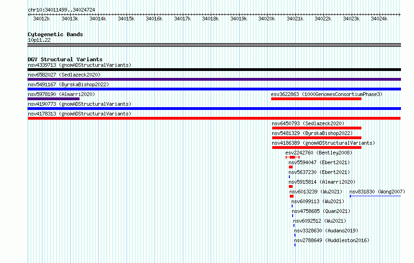Open variant nsv5481329 (ByrskaBishop2022) label

pyautogui.click(x=312, y=133)
